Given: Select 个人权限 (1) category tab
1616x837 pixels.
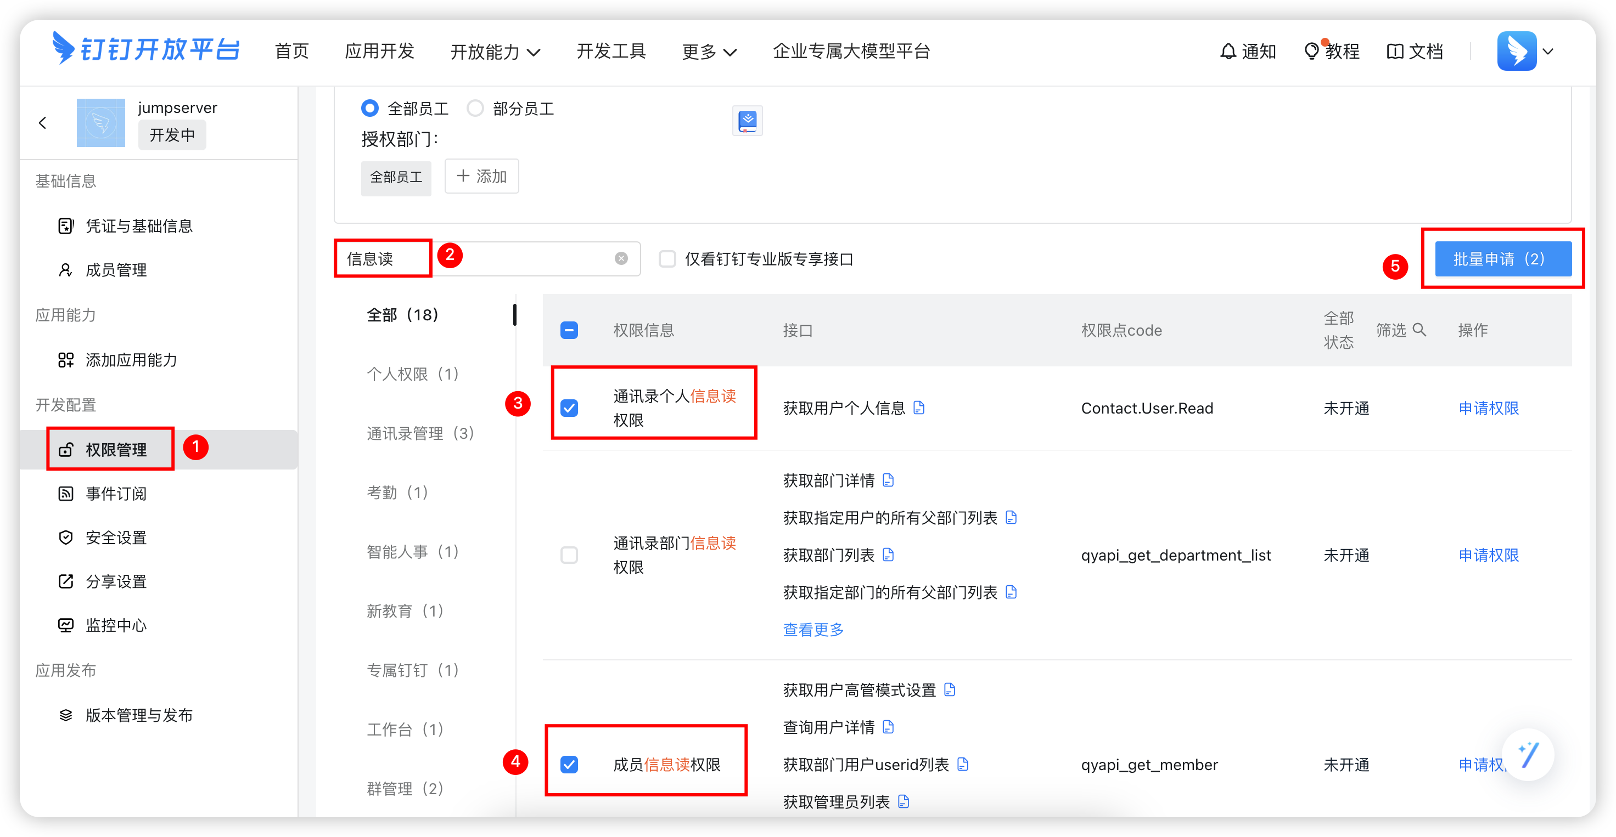Looking at the screenshot, I should click(x=413, y=374).
